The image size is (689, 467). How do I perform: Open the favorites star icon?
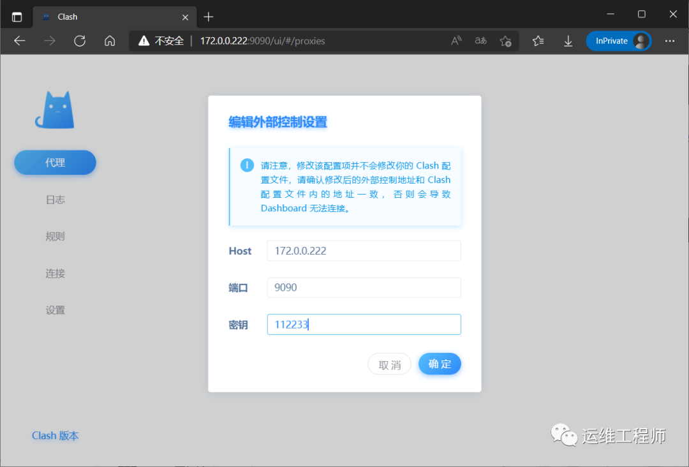538,40
